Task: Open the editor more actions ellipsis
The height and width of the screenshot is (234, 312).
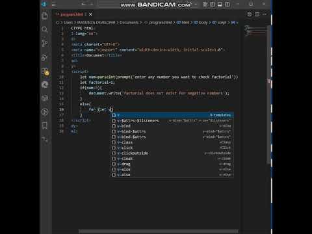Action: (265, 14)
